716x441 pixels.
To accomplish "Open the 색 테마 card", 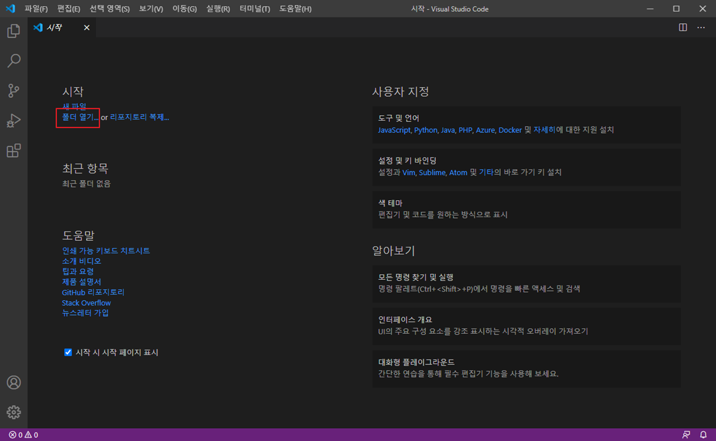I will click(x=527, y=209).
